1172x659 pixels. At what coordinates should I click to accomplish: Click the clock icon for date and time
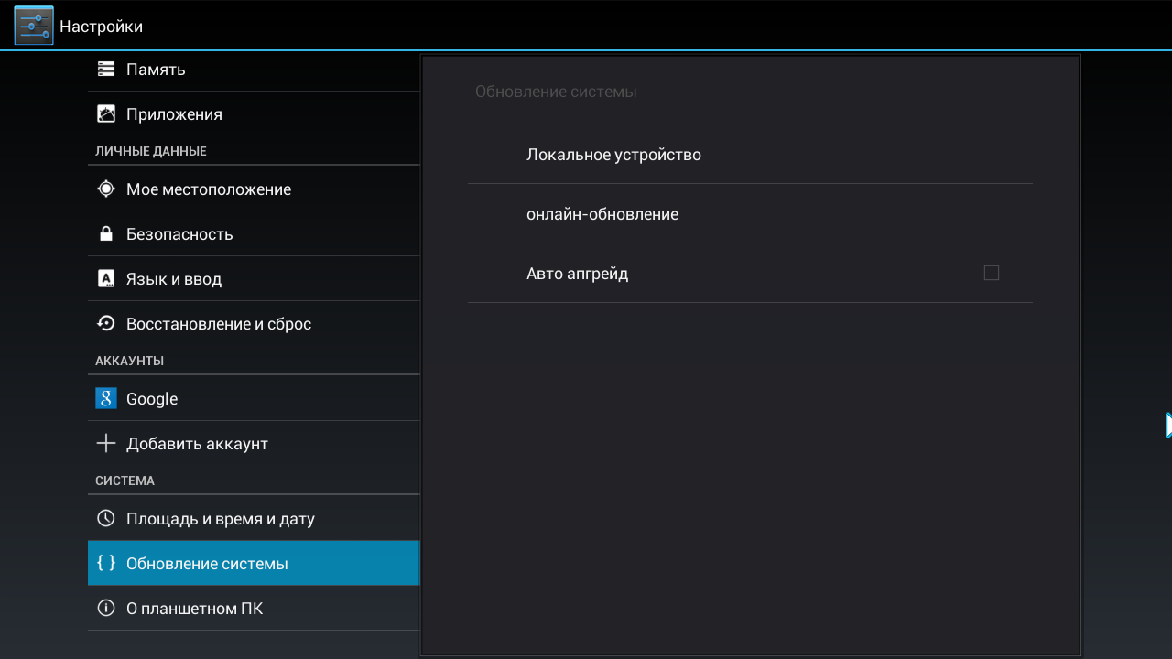(106, 519)
